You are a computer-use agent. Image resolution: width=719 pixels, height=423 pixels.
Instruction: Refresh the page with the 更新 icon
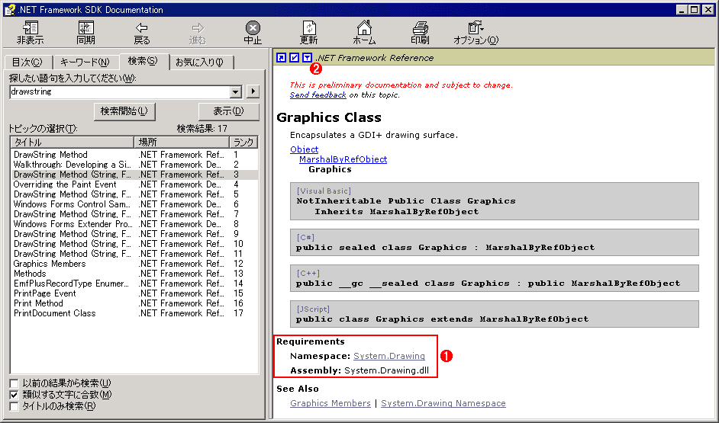coord(308,33)
